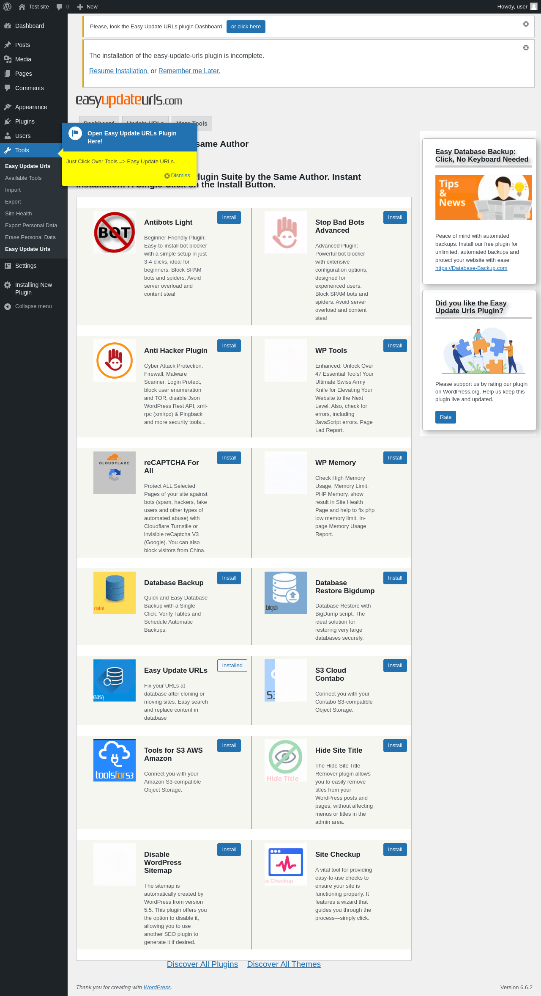Install Database Backup plugin
The height and width of the screenshot is (996, 541).
229,578
